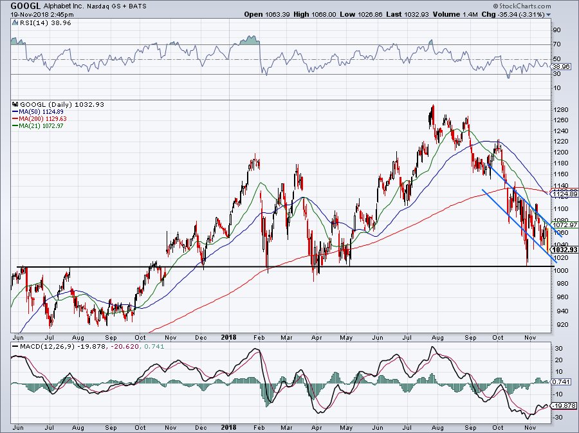Click the RSI line icon beside RSI(14)
Viewport: 579px width, 433px height.
tap(15, 23)
